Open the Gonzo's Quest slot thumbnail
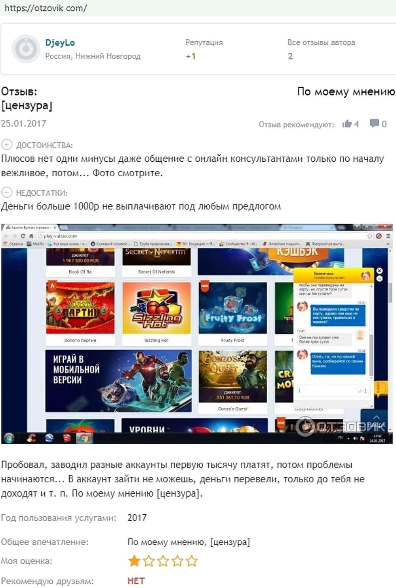 click(x=233, y=376)
